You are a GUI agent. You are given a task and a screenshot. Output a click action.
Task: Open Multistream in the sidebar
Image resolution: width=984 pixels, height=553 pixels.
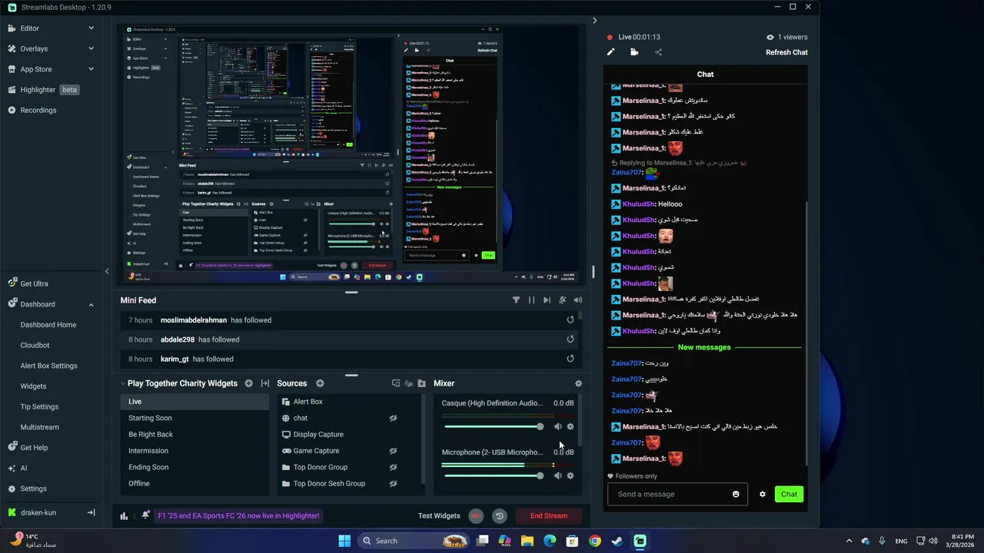point(40,427)
